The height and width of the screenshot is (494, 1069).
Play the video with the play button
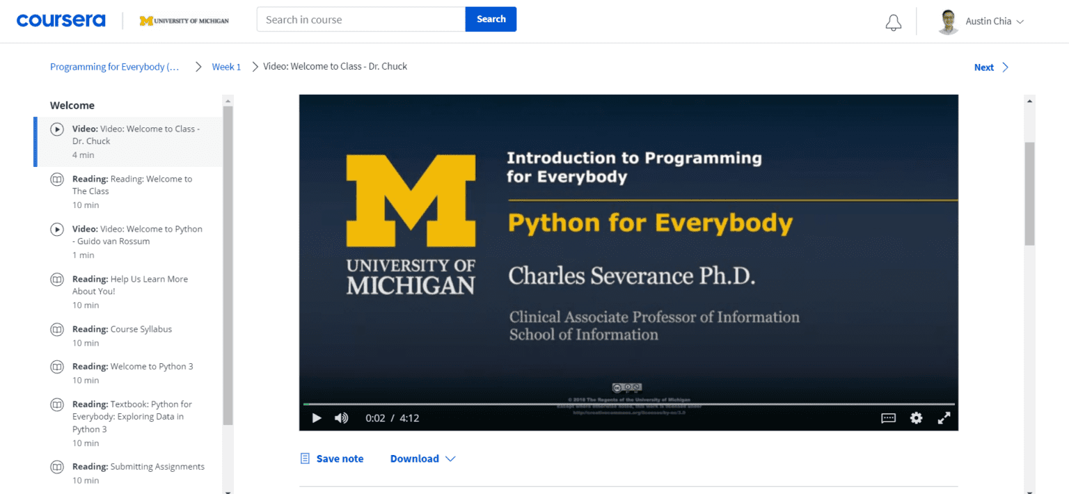[x=317, y=417]
